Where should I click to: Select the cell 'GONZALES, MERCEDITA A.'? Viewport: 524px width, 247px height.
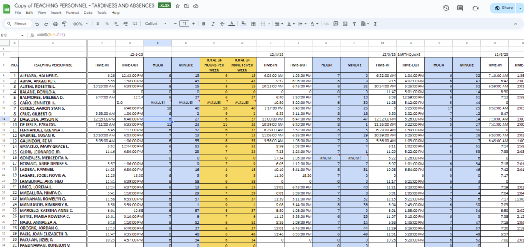click(52, 158)
